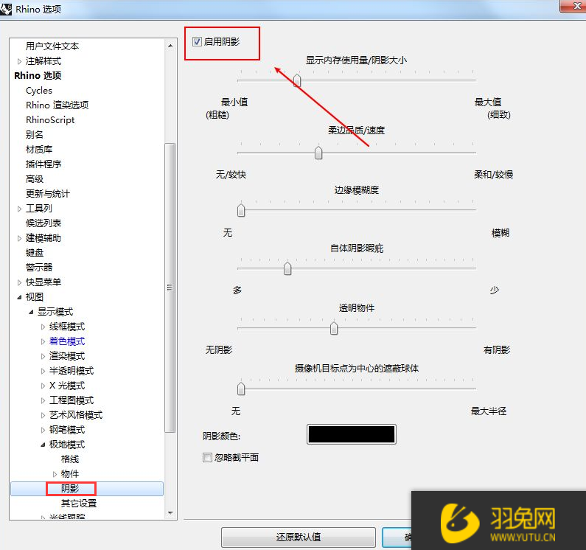
Task: Select 更新与统计 in the options tree
Action: [48, 194]
